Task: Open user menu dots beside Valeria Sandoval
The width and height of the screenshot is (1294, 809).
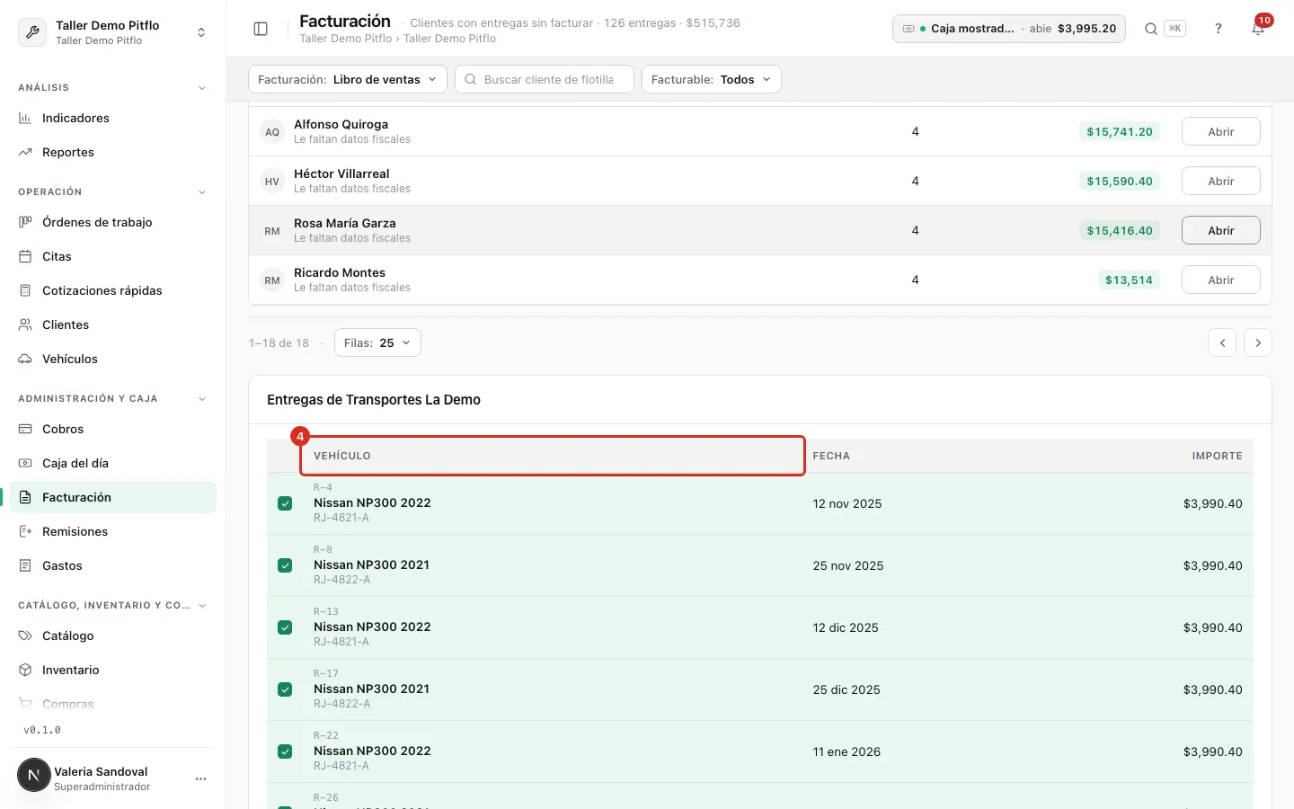Action: 201,778
